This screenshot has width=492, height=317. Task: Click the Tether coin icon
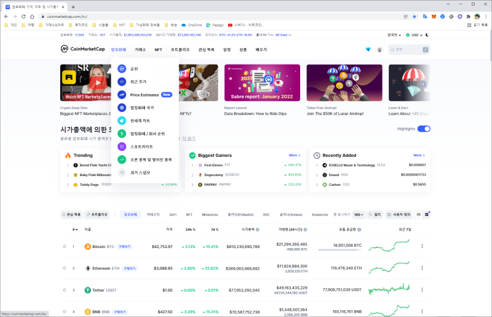88,290
